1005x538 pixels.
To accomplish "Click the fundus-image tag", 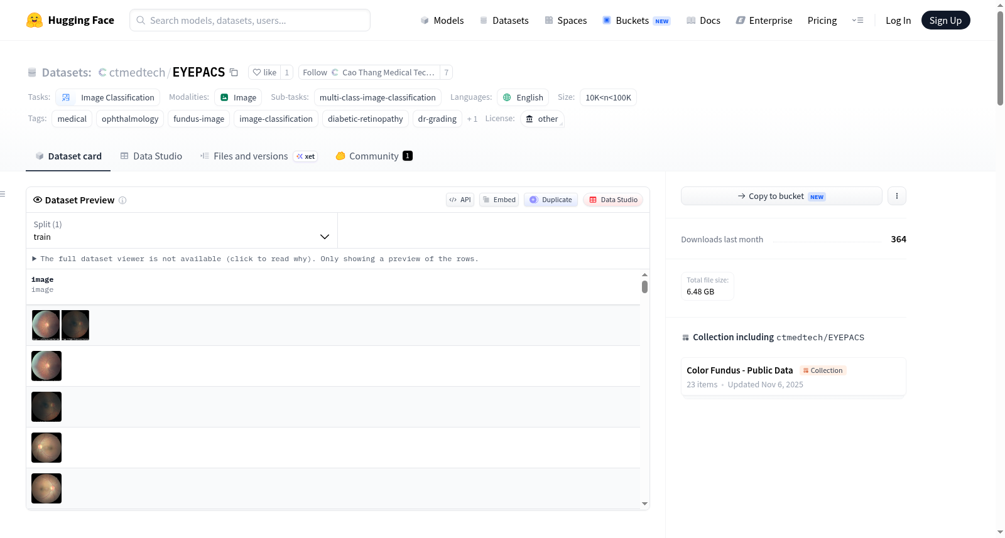I will [199, 119].
